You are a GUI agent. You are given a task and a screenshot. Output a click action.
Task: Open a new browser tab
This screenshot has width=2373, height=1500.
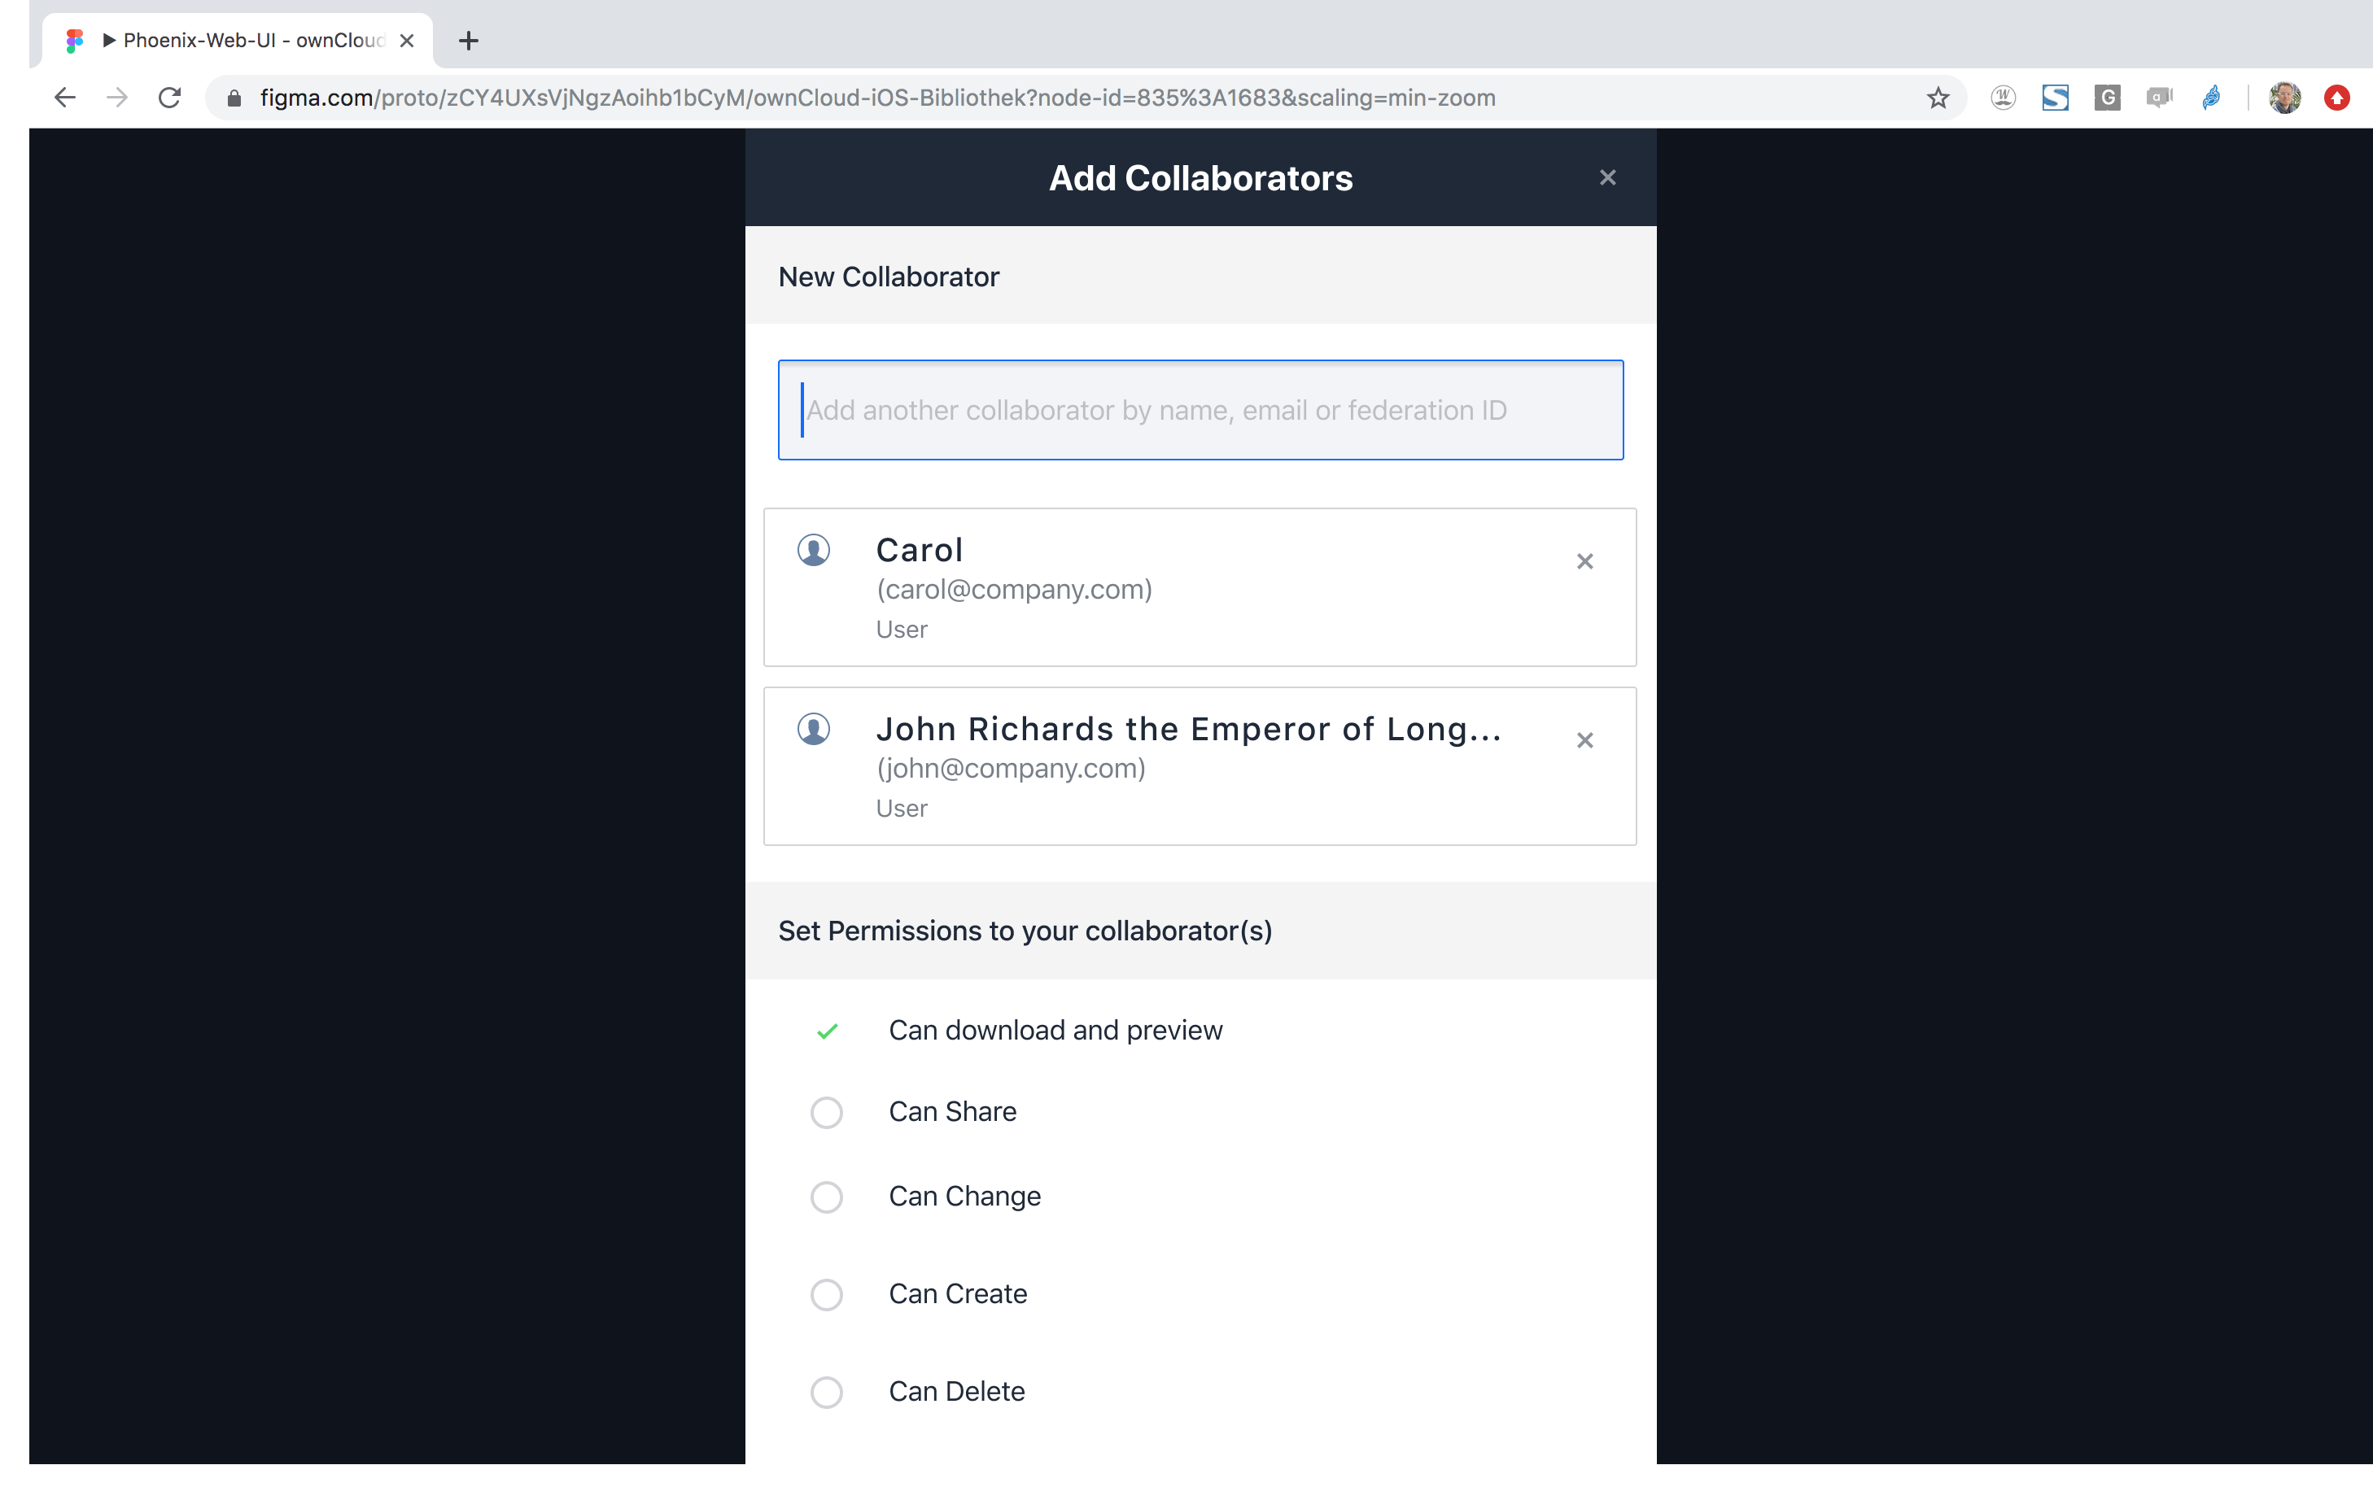point(469,41)
